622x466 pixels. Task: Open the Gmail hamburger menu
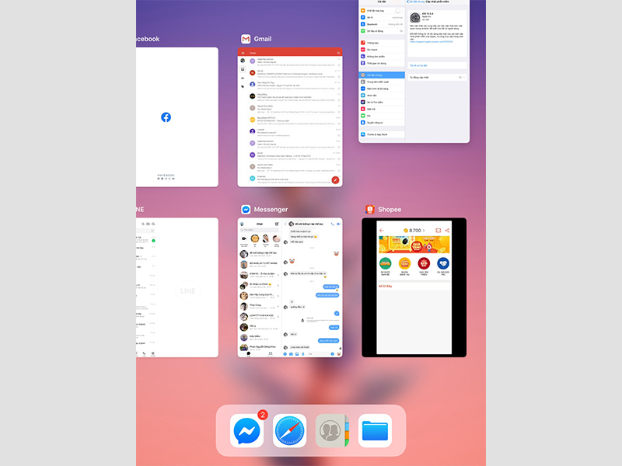pyautogui.click(x=243, y=53)
